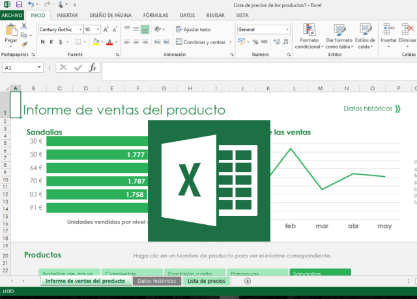Increase decimal places

277,42
